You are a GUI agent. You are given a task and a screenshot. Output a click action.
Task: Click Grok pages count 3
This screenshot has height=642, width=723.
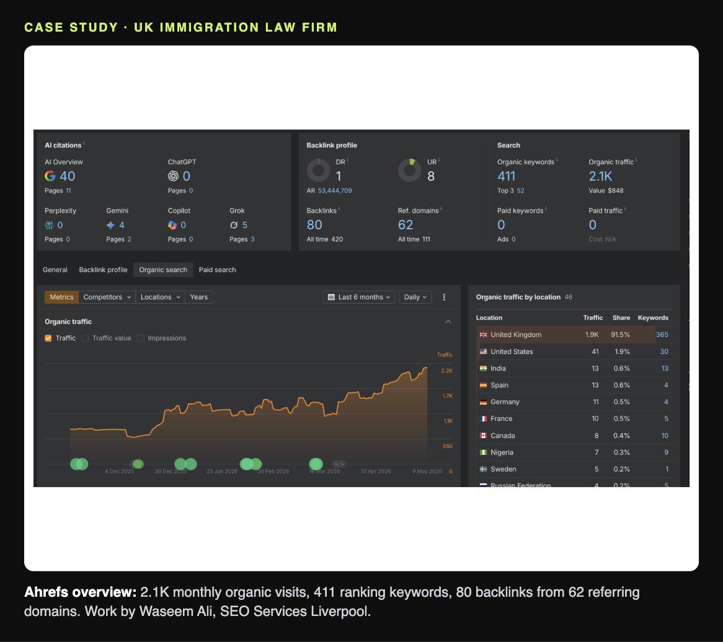pos(253,240)
